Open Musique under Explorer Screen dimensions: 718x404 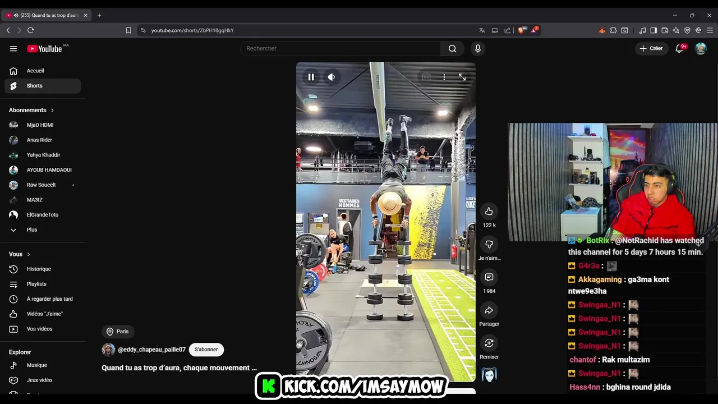pos(43,365)
